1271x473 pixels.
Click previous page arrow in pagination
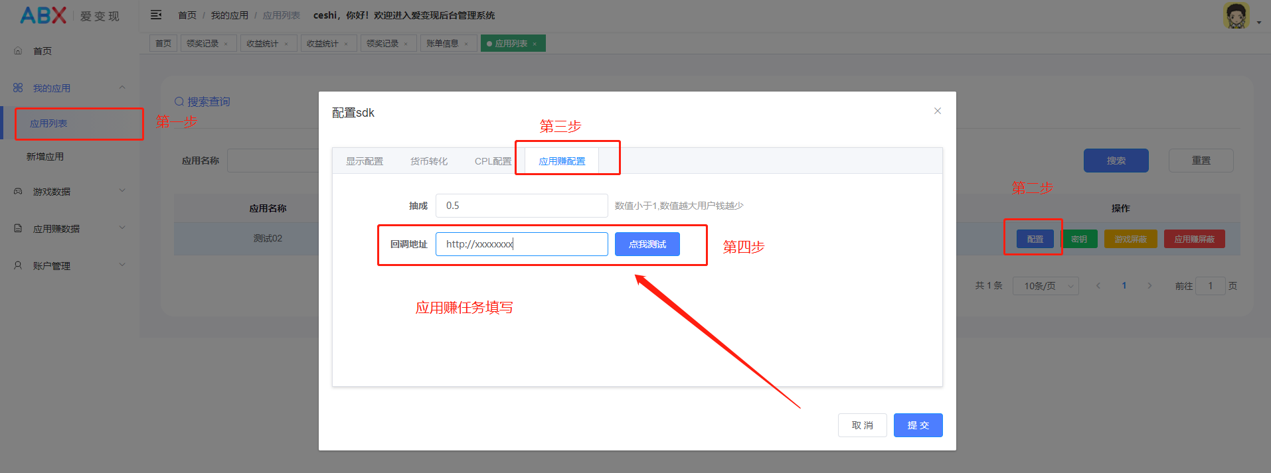[x=1098, y=286]
